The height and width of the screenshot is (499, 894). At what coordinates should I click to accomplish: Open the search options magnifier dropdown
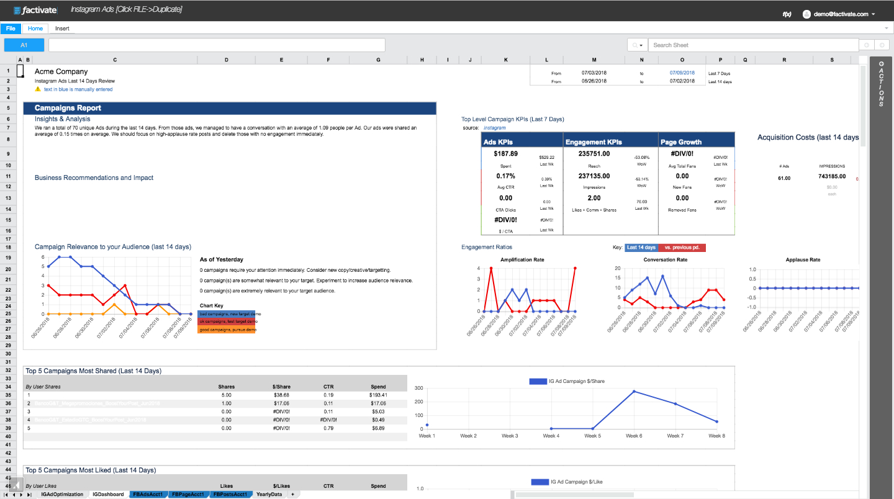[x=637, y=45]
